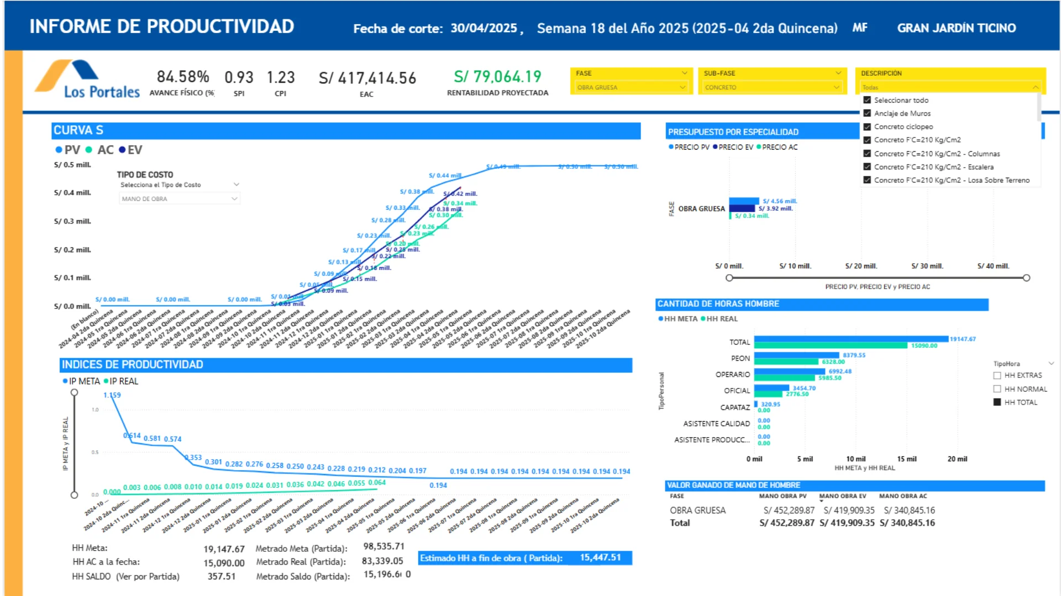Click the MANO OBRA EV column header

pos(842,496)
